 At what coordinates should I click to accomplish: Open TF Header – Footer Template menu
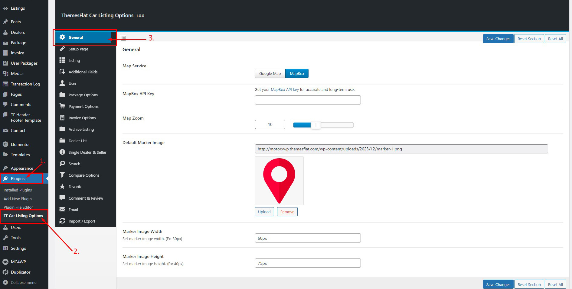pos(24,117)
